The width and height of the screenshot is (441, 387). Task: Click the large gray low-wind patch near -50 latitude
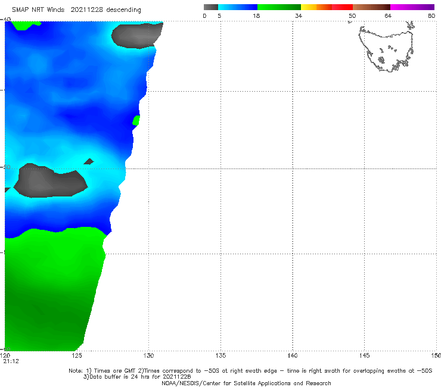click(51, 181)
